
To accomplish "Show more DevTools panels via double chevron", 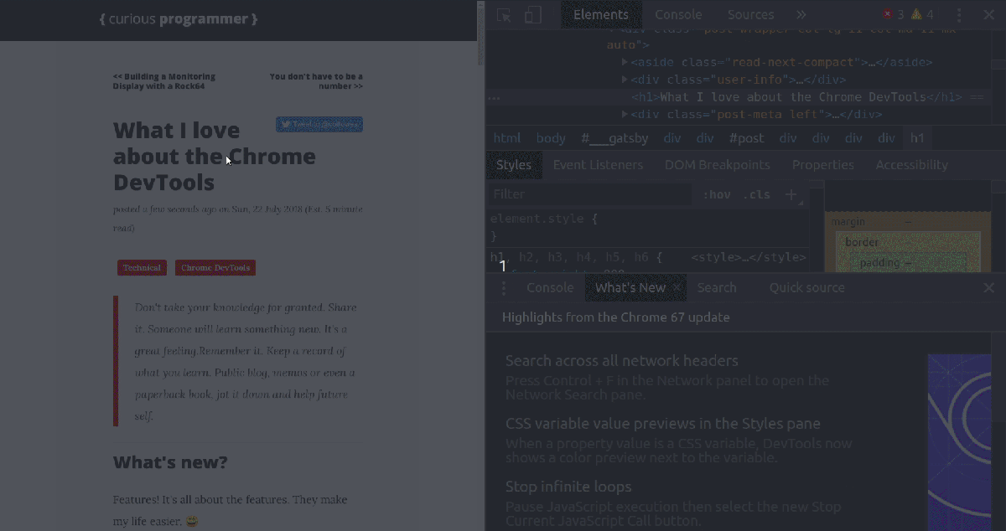I will [801, 14].
